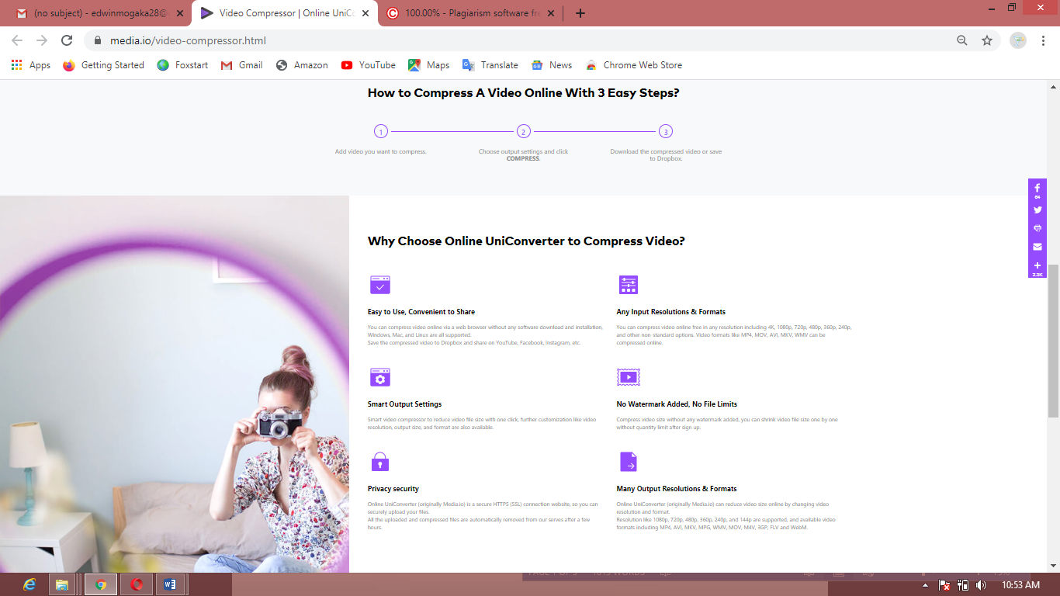Click the No Watermark video stamp icon
This screenshot has height=596, width=1060.
[628, 377]
